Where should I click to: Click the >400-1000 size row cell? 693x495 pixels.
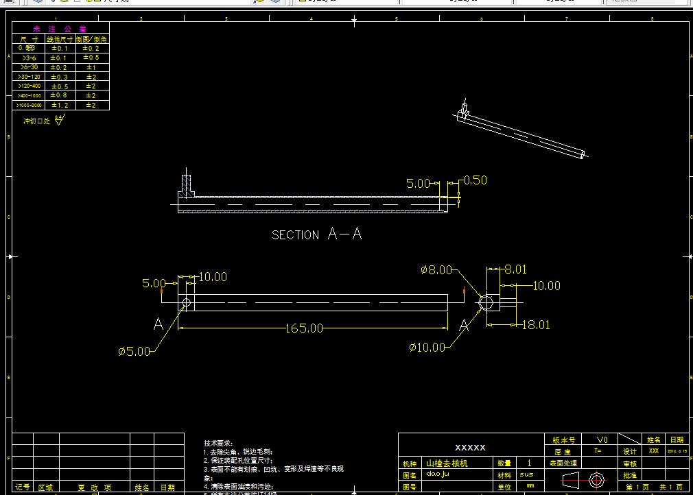tap(30, 95)
